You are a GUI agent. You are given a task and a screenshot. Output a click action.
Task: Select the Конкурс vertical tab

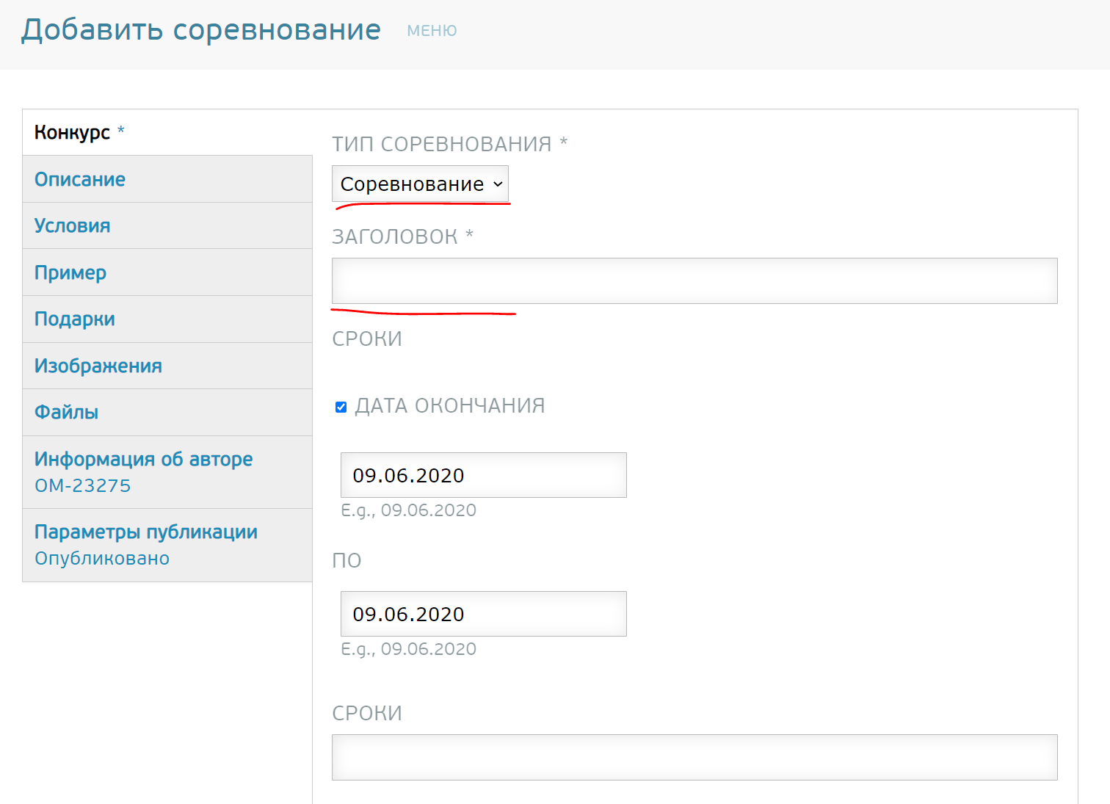tap(73, 133)
